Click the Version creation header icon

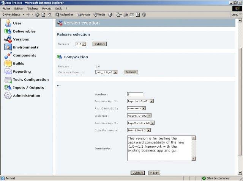[60, 23]
